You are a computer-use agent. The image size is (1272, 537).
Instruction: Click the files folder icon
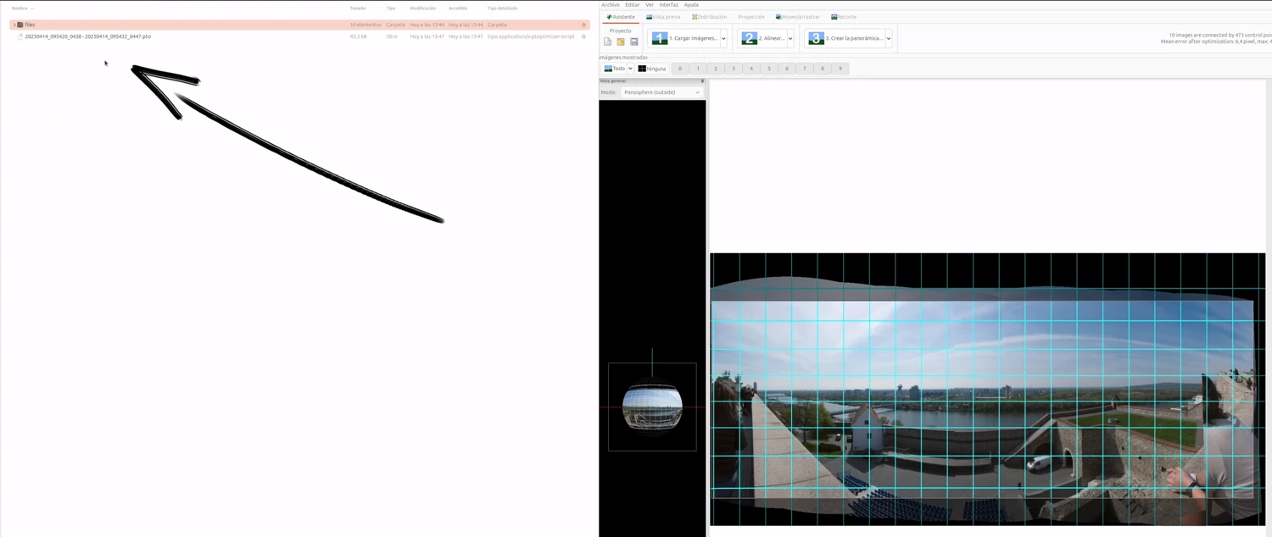pyautogui.click(x=20, y=25)
